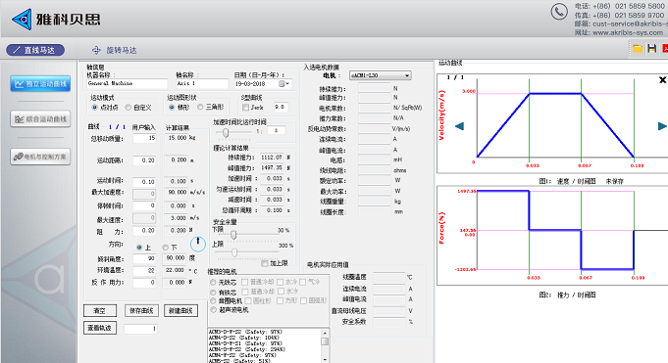
Task: Switch to the 旋转马达 rotary motor tab
Action: pos(115,50)
